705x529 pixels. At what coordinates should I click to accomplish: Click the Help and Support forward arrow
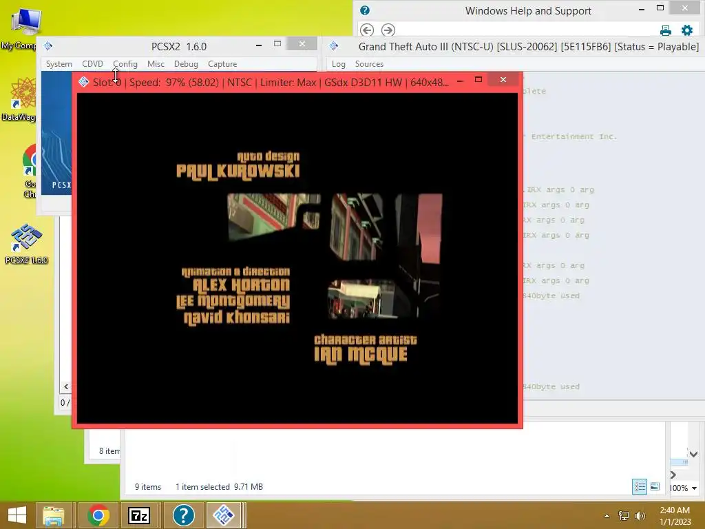[x=388, y=30]
